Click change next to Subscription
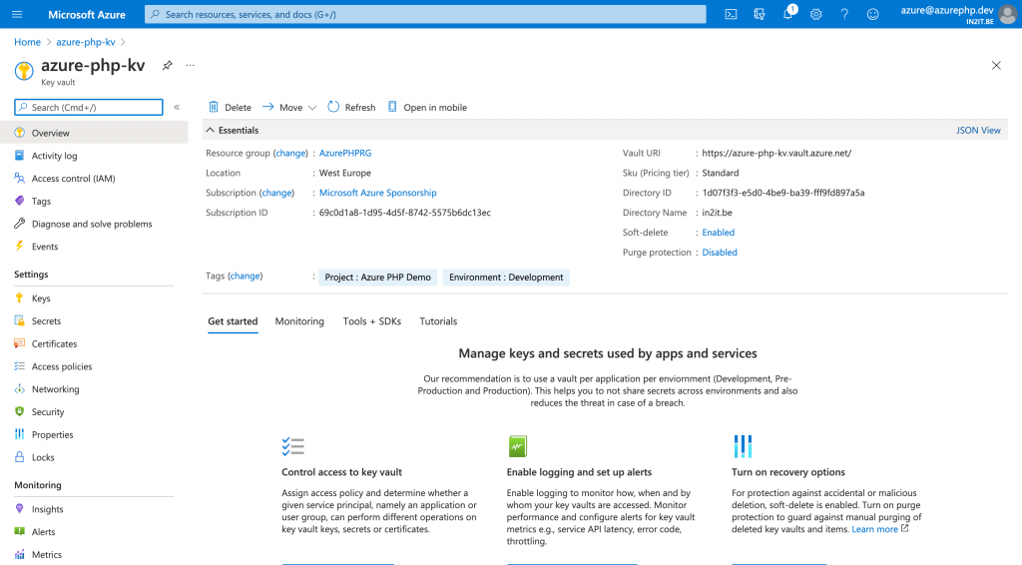 pyautogui.click(x=277, y=193)
